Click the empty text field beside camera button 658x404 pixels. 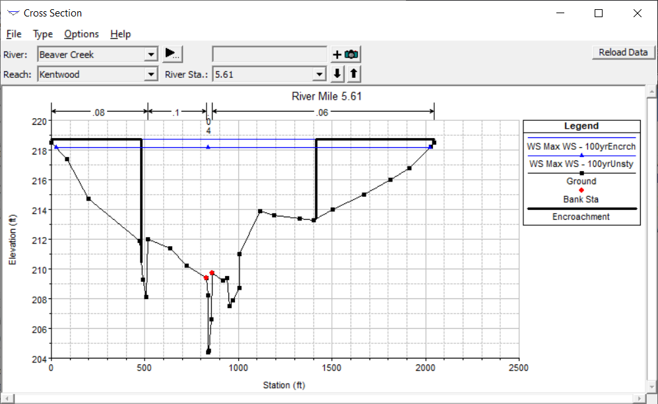[x=269, y=55]
